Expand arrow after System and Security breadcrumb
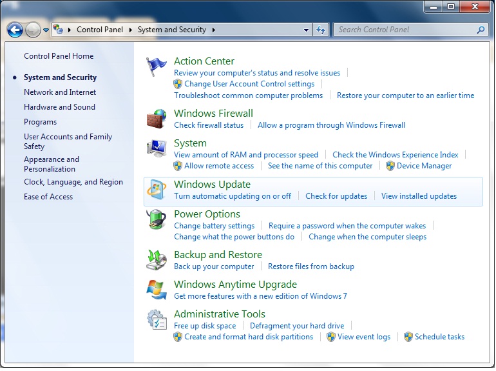 coord(214,30)
